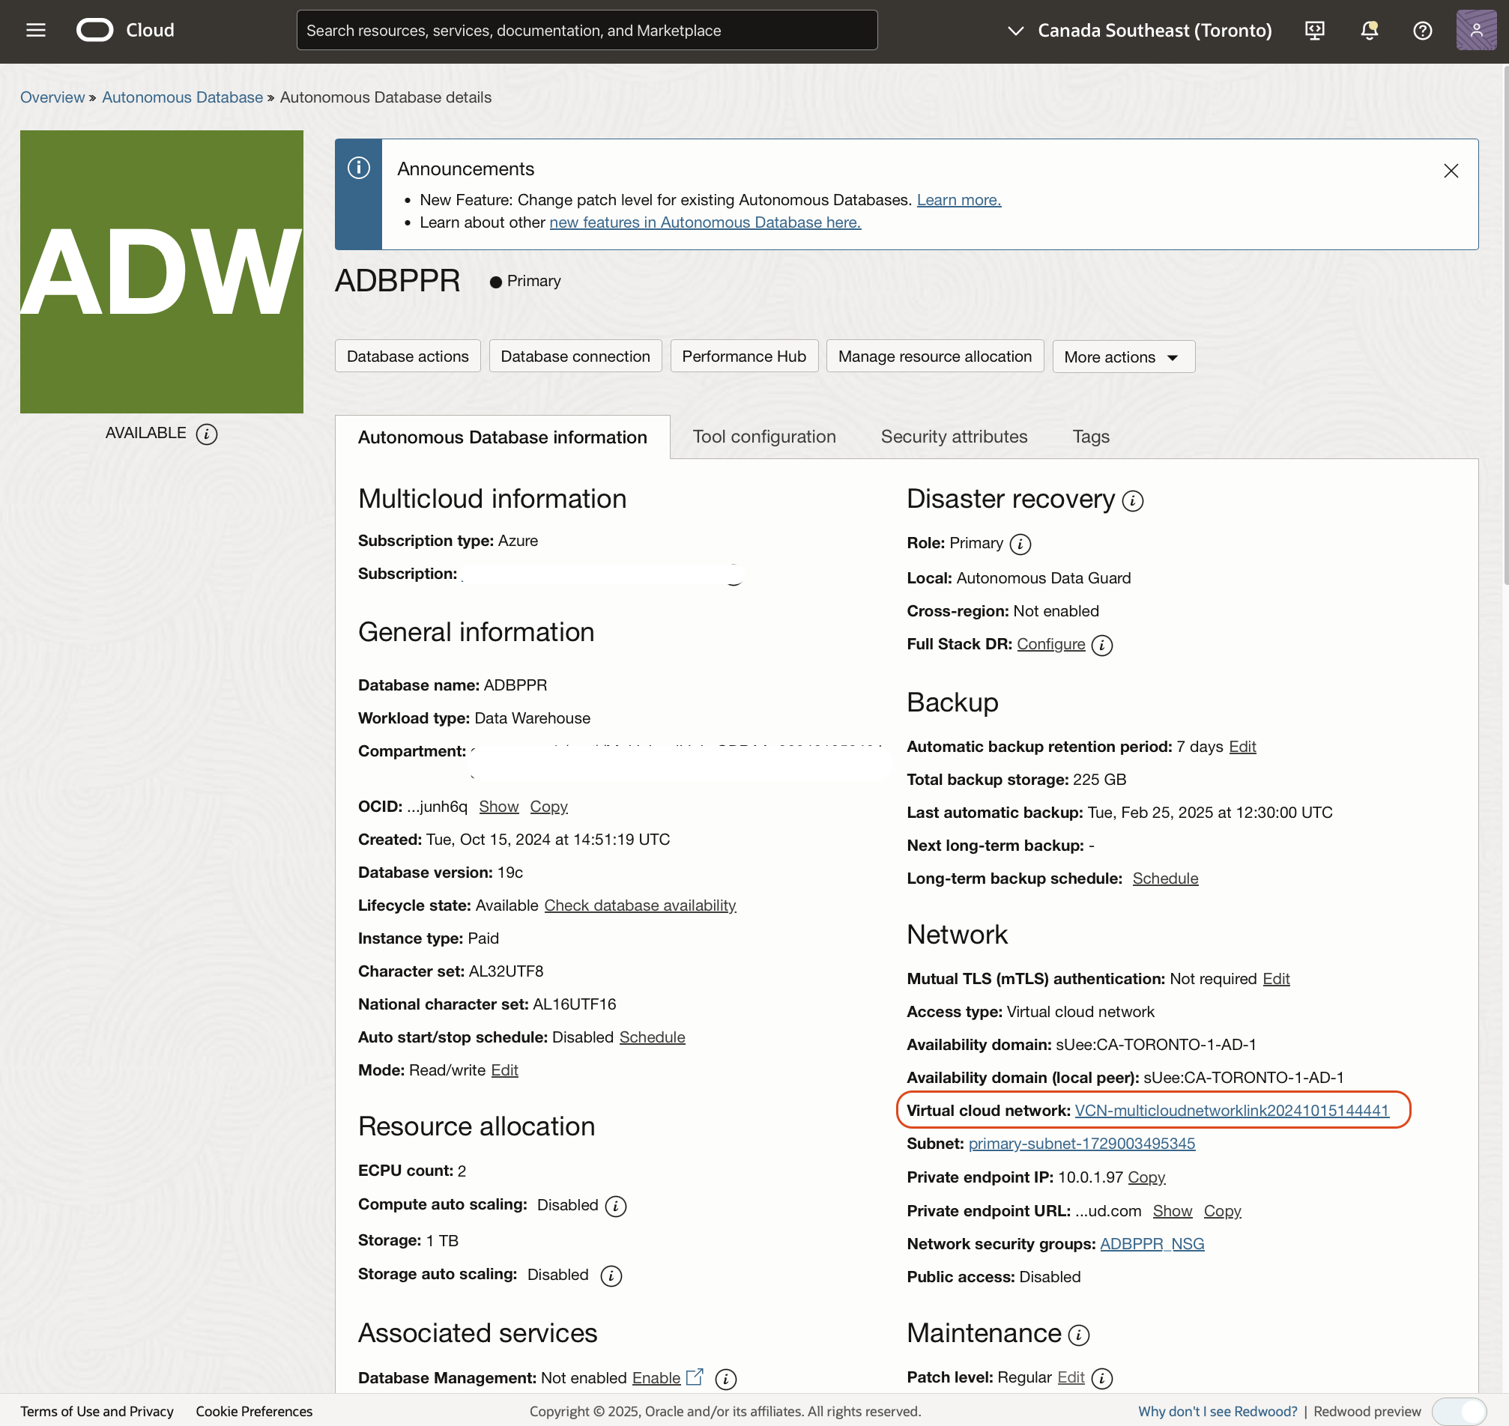Viewport: 1509px width, 1426px height.
Task: Close the Announcements banner
Action: [1451, 171]
